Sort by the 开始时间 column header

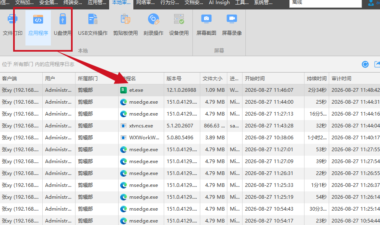273,78
